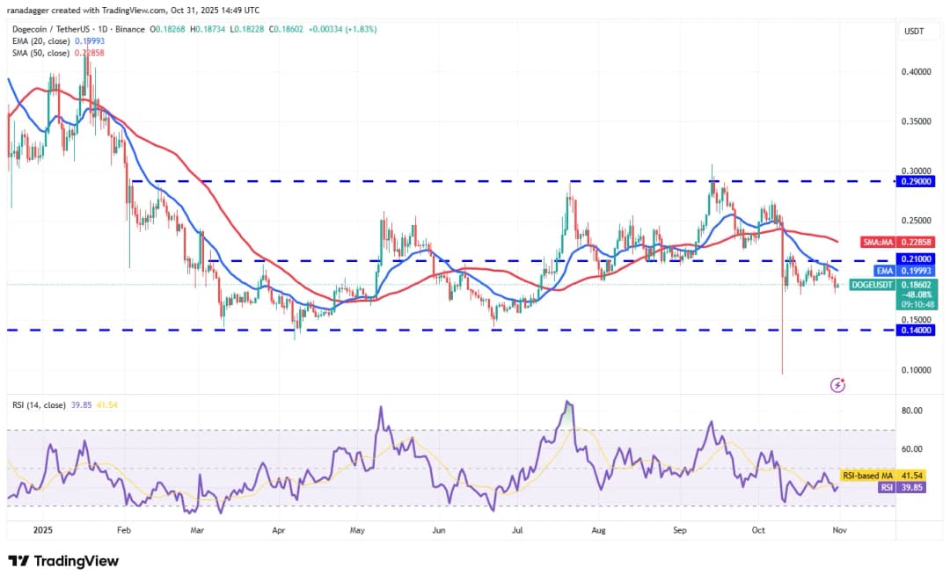Select the RSI (14, close) indicator legend

click(x=44, y=405)
